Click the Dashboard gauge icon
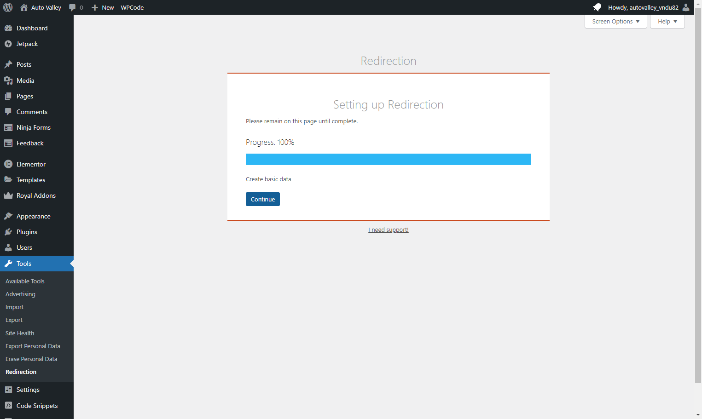The image size is (702, 419). click(x=8, y=28)
